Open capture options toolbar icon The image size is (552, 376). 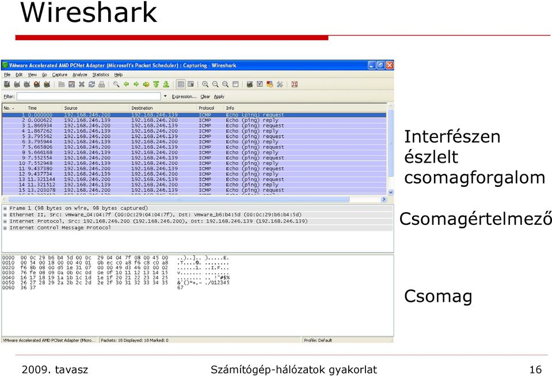point(17,84)
